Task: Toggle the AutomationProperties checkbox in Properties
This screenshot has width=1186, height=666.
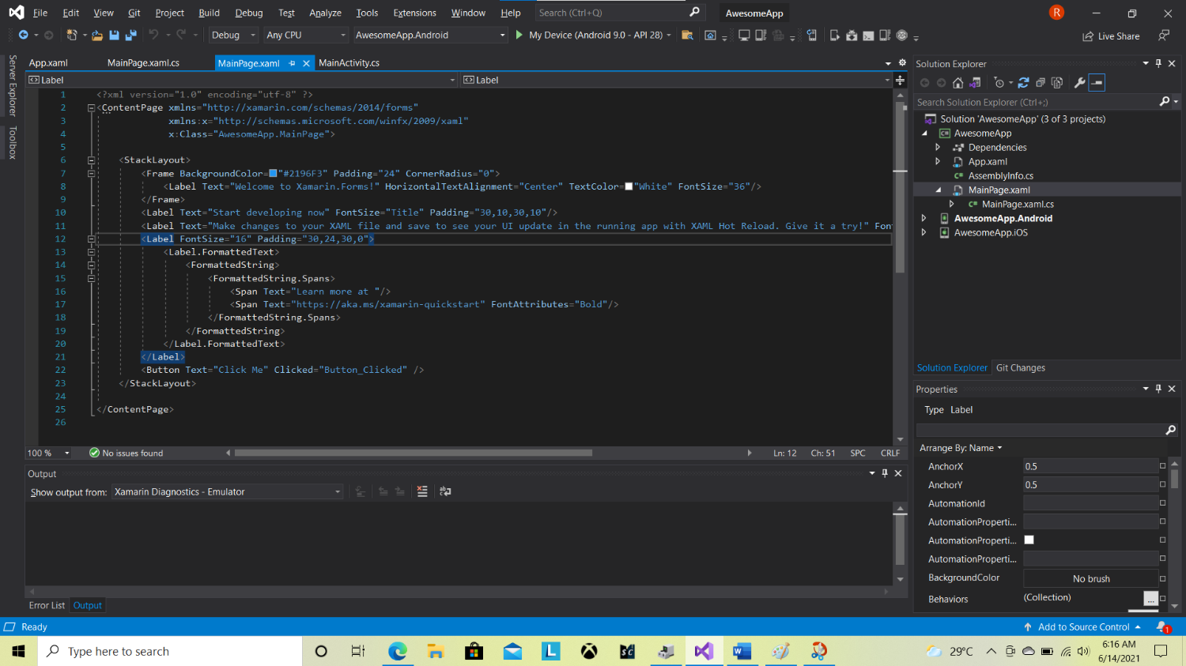Action: pyautogui.click(x=1029, y=540)
